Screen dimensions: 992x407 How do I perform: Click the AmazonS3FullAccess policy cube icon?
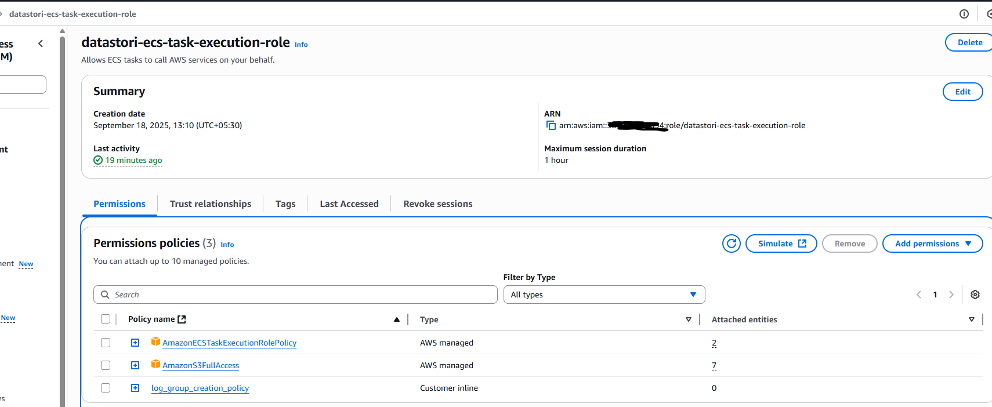pos(155,364)
